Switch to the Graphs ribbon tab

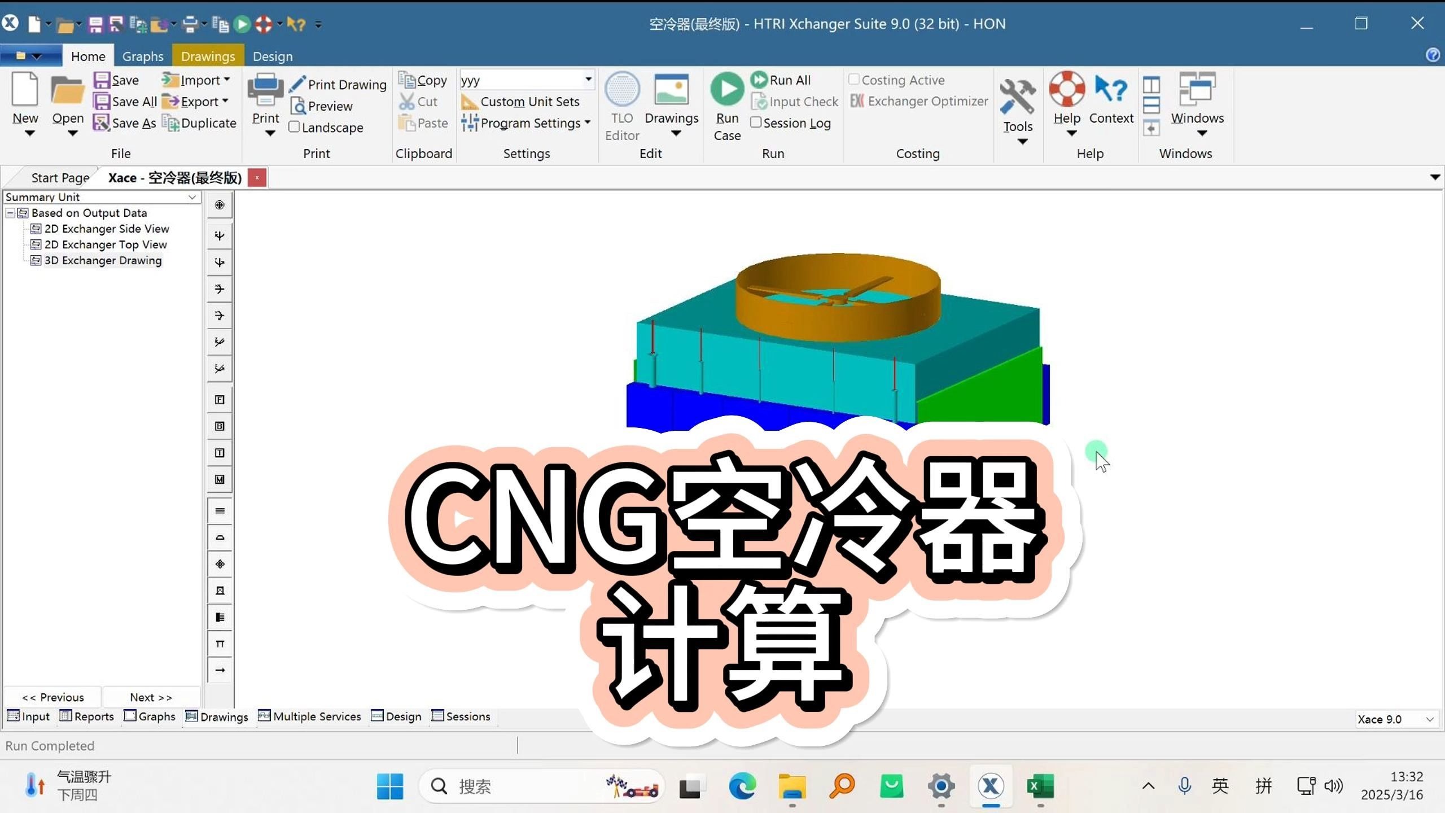coord(143,55)
